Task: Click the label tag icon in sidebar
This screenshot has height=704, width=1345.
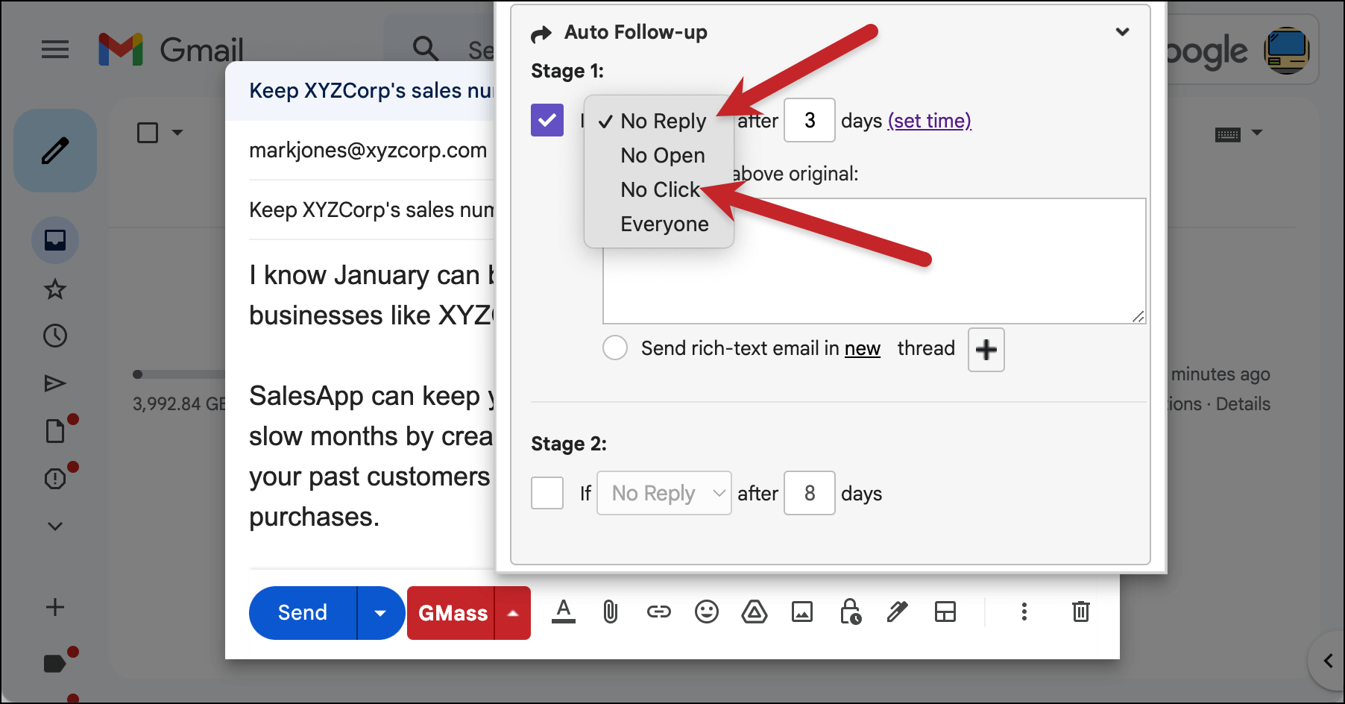Action: [x=55, y=663]
